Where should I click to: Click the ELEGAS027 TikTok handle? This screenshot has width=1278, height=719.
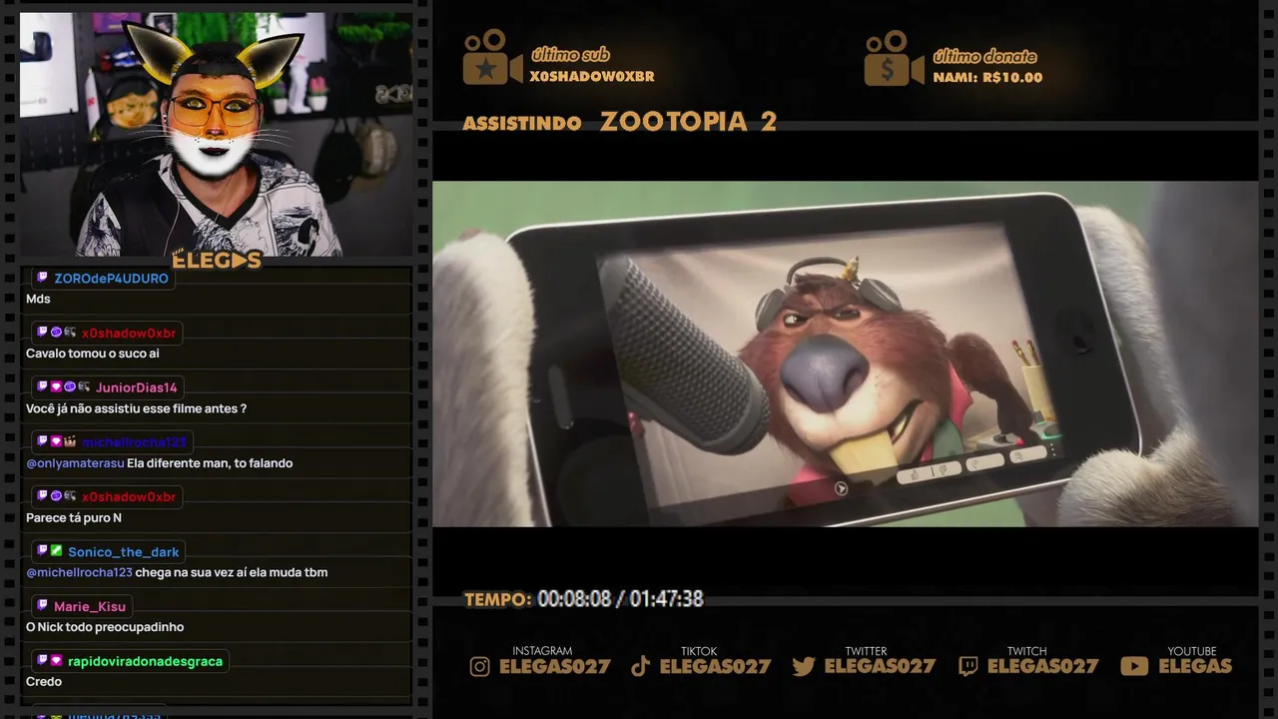pos(716,666)
